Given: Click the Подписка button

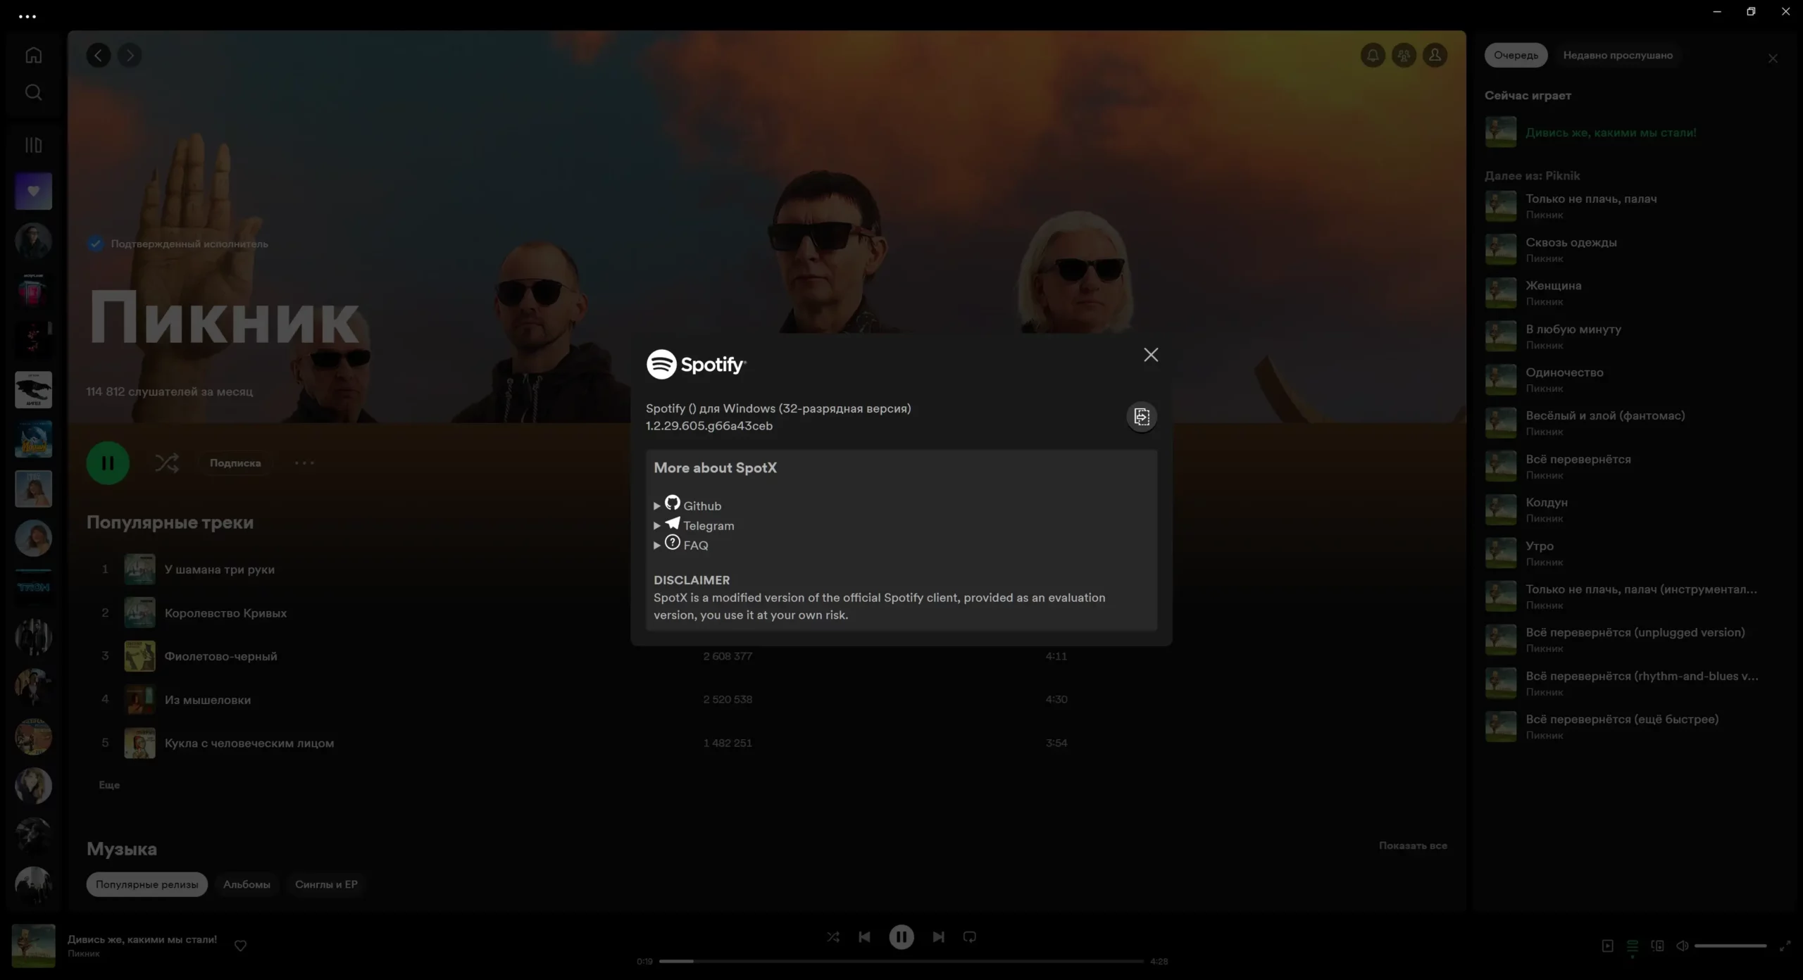Looking at the screenshot, I should pos(235,463).
